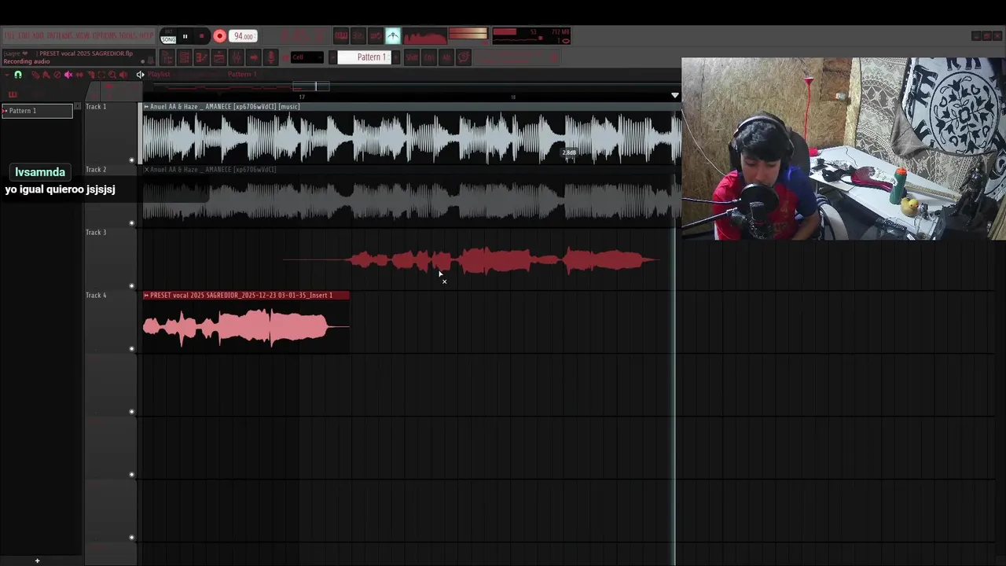Screen dimensions: 1006x566
Task: Select next pattern with right arrow
Action: 396,57
